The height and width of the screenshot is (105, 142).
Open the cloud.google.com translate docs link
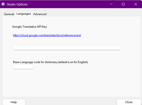[x=47, y=35]
